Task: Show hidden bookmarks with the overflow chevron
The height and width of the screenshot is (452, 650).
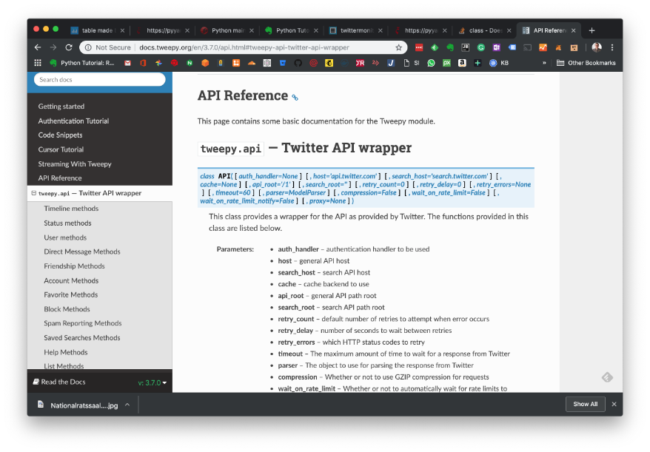Action: [544, 63]
